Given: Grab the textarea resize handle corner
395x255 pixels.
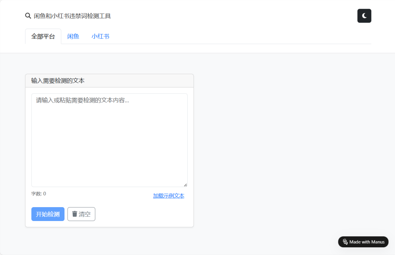Looking at the screenshot, I should pyautogui.click(x=185, y=185).
